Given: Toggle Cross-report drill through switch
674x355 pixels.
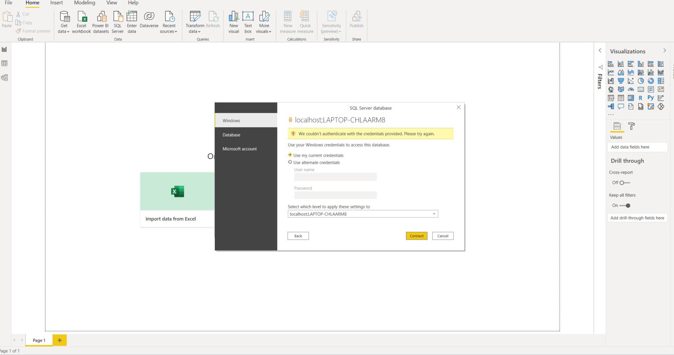Looking at the screenshot, I should click(x=625, y=183).
